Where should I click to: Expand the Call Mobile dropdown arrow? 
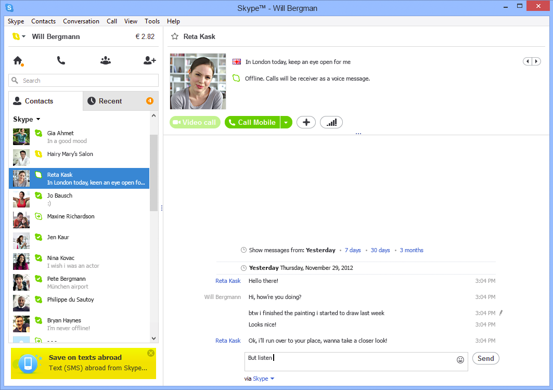click(286, 123)
